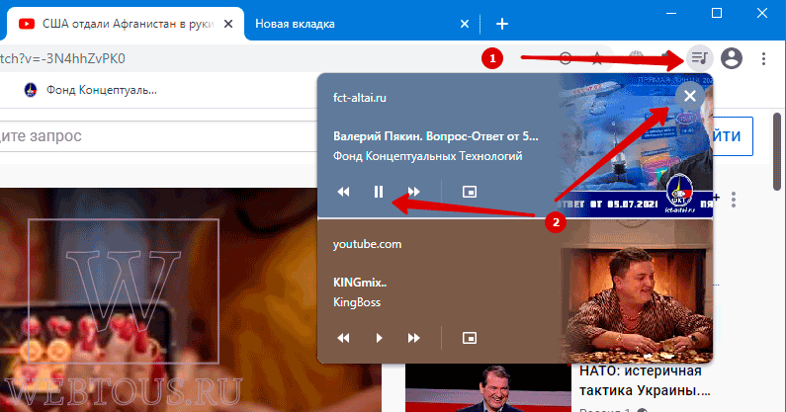Skip forward in fct-altai.ru media card

point(413,192)
